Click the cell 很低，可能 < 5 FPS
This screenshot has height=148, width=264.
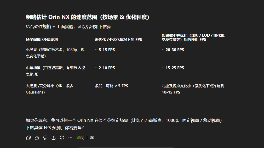[111, 86]
